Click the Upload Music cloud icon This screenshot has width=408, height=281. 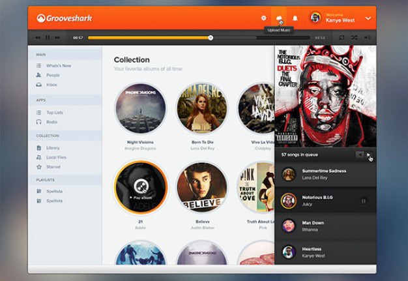(279, 18)
